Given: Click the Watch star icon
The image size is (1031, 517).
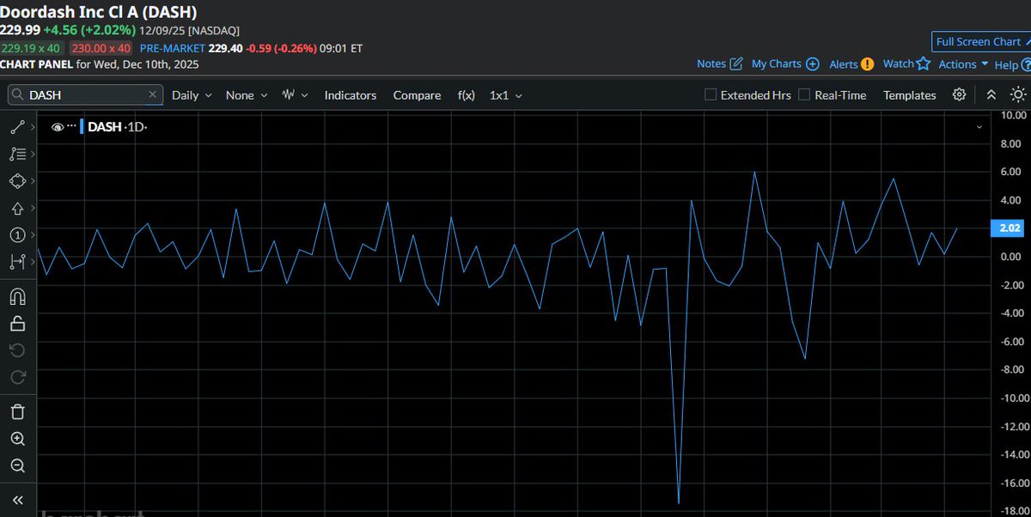Looking at the screenshot, I should pos(924,64).
